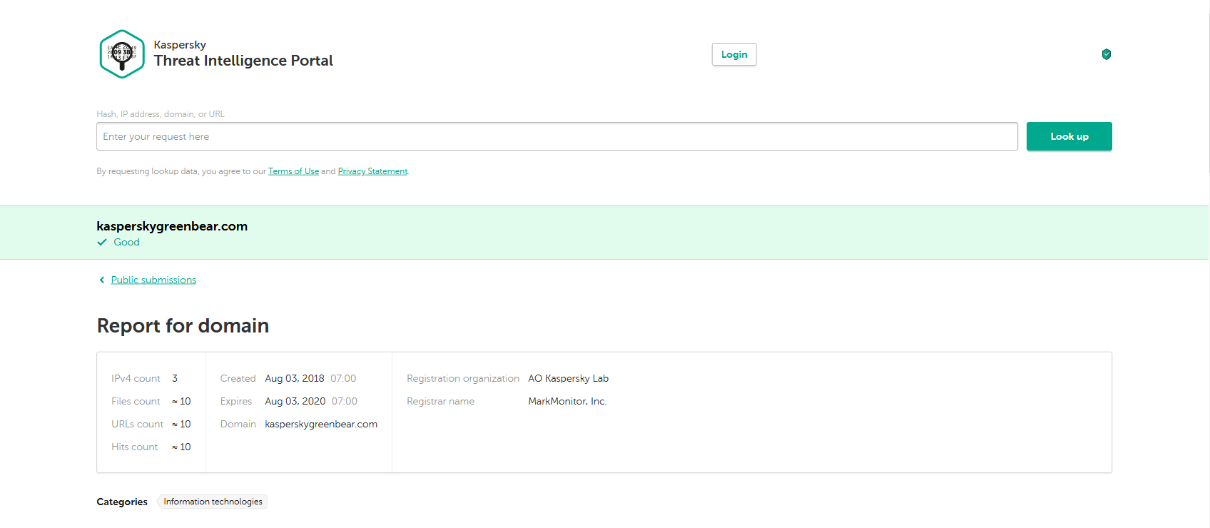Focus the 'Enter your request here' search field
The width and height of the screenshot is (1210, 528).
(557, 136)
